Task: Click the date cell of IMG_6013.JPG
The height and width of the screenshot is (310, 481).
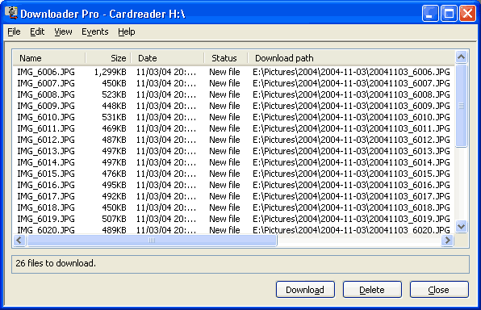Action: (x=166, y=151)
